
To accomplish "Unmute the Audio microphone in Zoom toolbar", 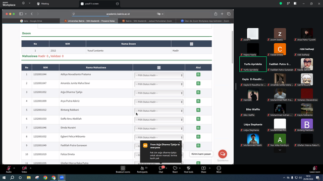I will (9, 168).
